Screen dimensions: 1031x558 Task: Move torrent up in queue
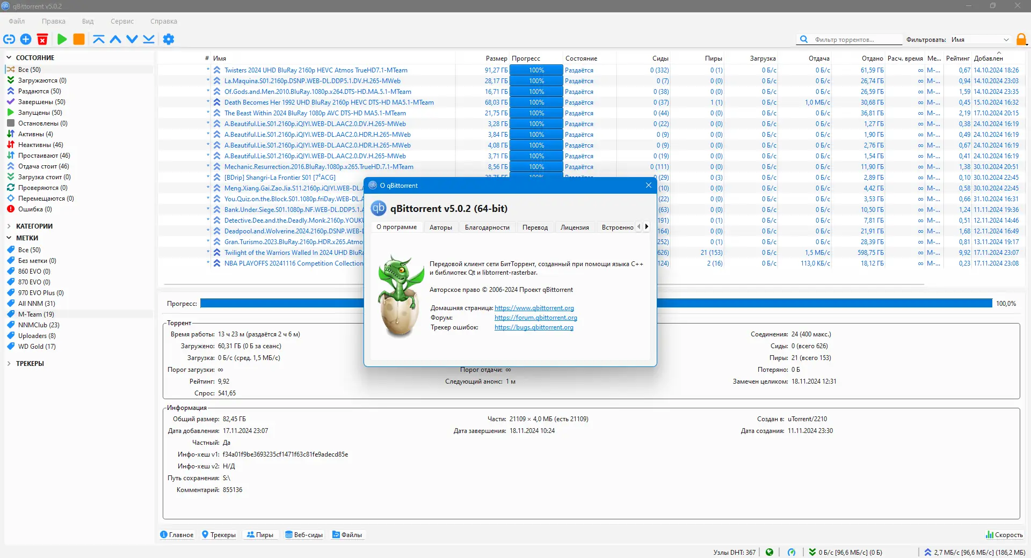(x=115, y=39)
